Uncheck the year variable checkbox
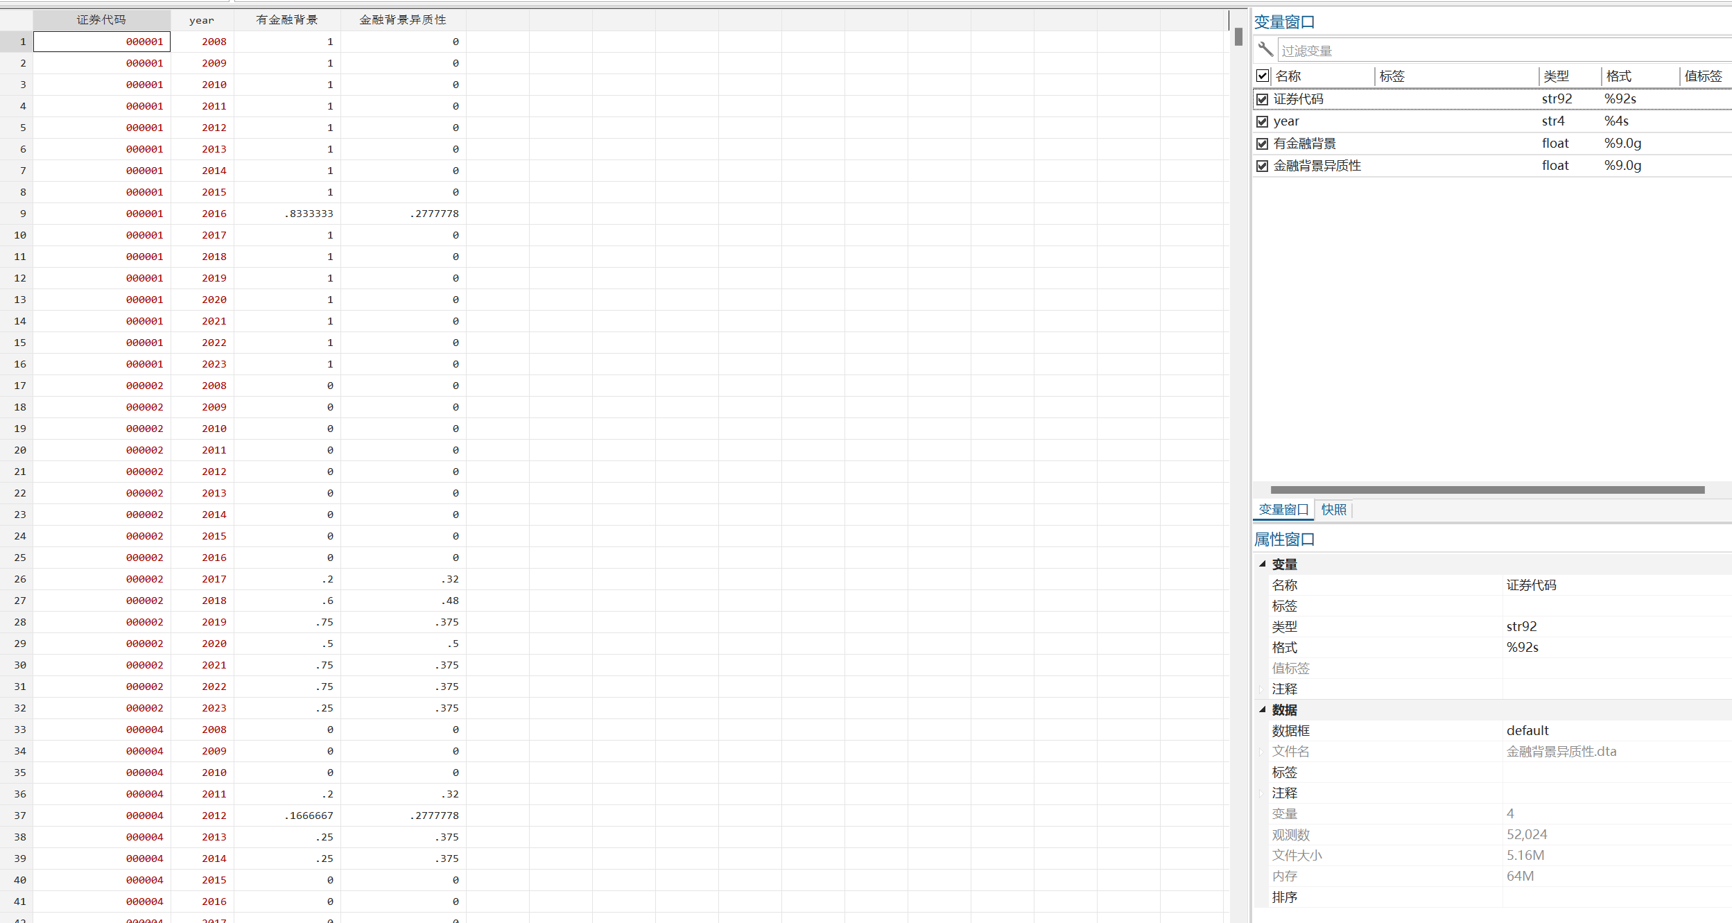1732x923 pixels. pyautogui.click(x=1263, y=121)
